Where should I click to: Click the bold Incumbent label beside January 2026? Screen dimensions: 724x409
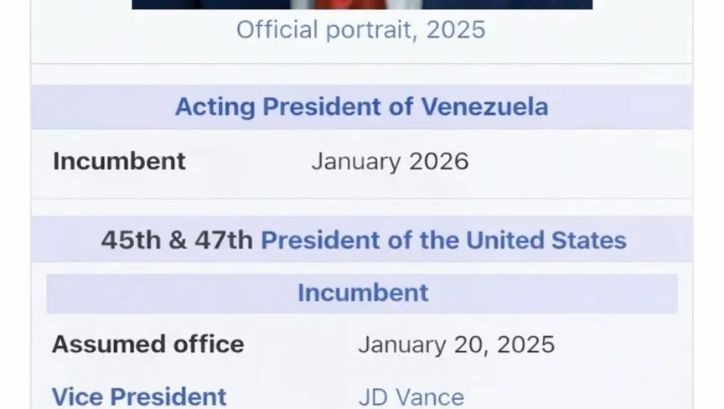click(x=119, y=160)
